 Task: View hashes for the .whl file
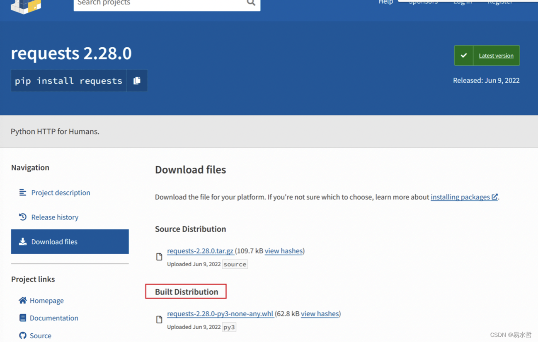coord(320,314)
